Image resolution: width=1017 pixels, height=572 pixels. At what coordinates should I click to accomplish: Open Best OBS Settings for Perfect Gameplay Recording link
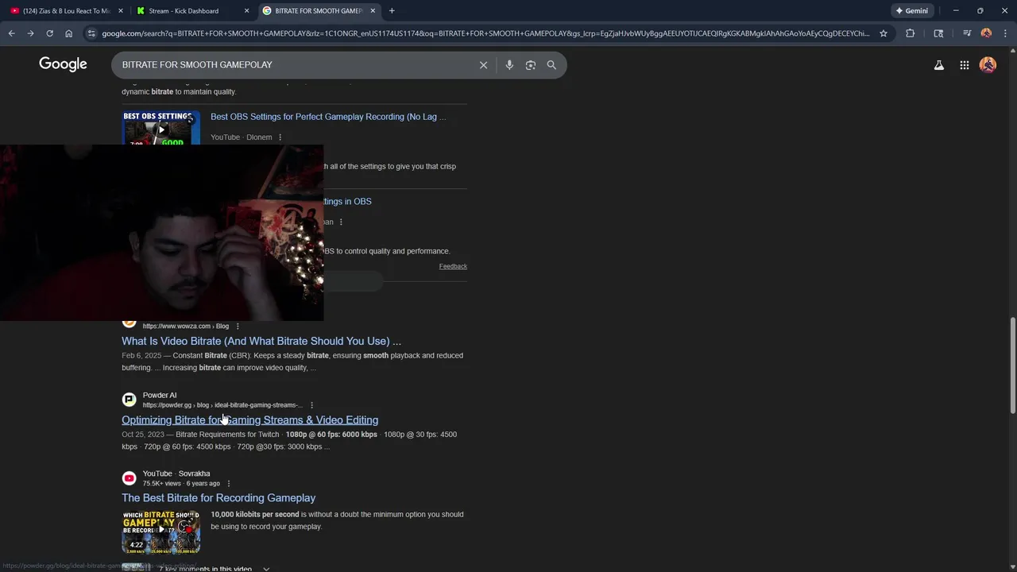[328, 117]
